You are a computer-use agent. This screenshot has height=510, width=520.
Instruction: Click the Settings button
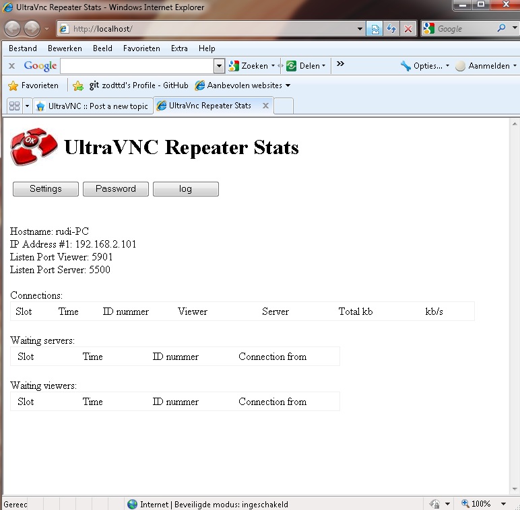pos(46,189)
